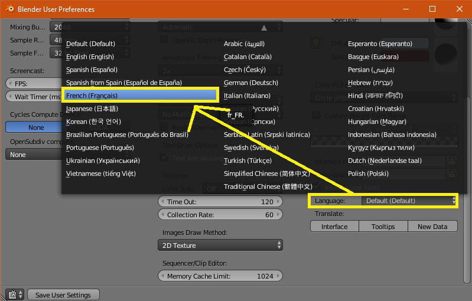Choose Hindi language option

(375, 96)
